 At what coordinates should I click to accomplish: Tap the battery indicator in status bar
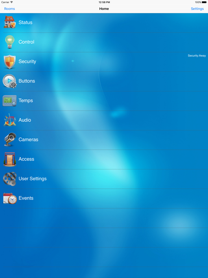tap(204, 2)
